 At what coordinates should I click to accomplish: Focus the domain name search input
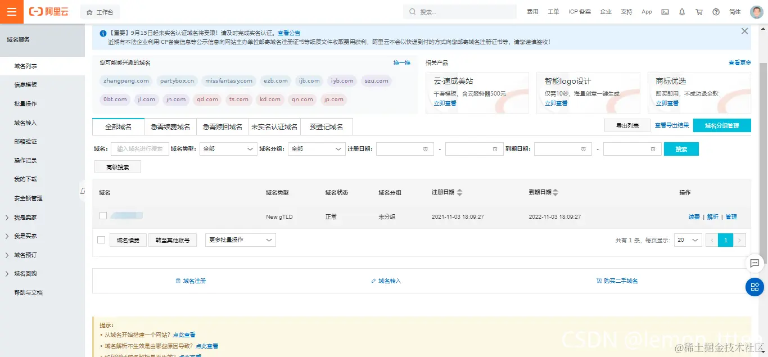[139, 149]
